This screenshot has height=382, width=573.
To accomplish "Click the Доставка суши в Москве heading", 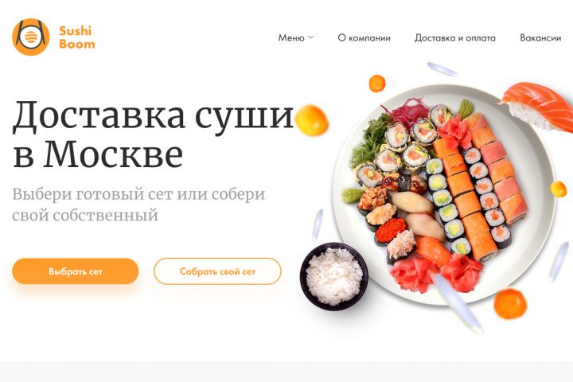I will 153,134.
